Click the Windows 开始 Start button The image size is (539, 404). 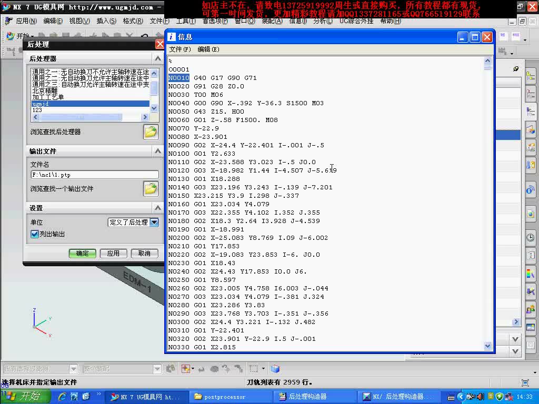[24, 397]
